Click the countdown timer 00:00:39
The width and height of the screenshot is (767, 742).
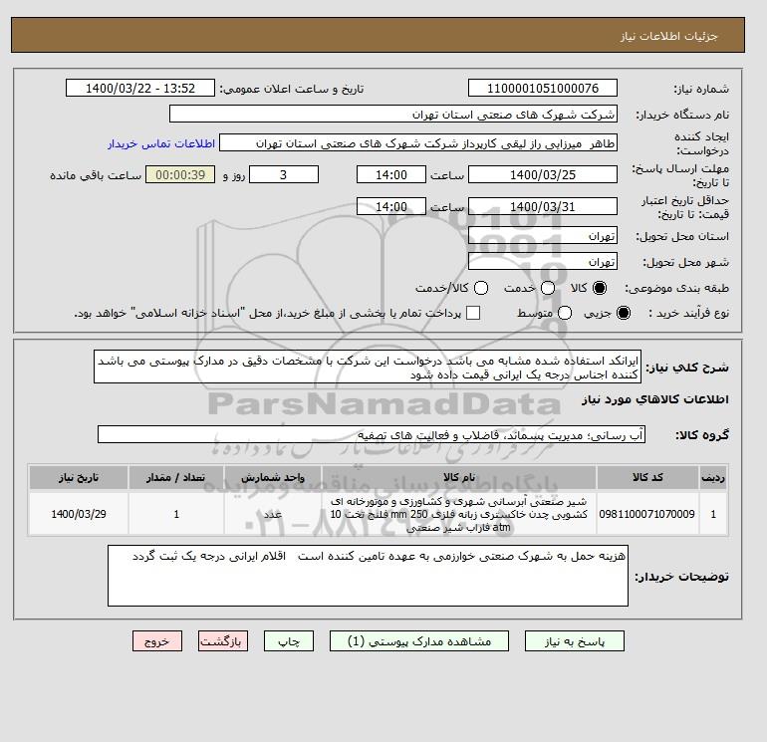click(180, 174)
